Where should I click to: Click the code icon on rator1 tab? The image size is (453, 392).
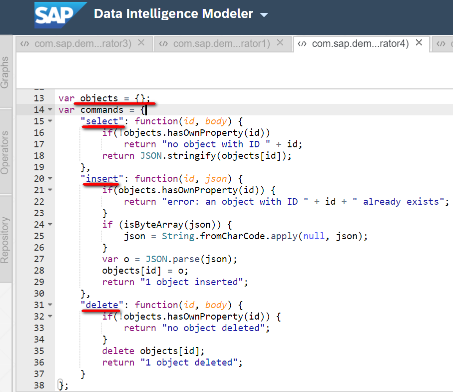(163, 44)
